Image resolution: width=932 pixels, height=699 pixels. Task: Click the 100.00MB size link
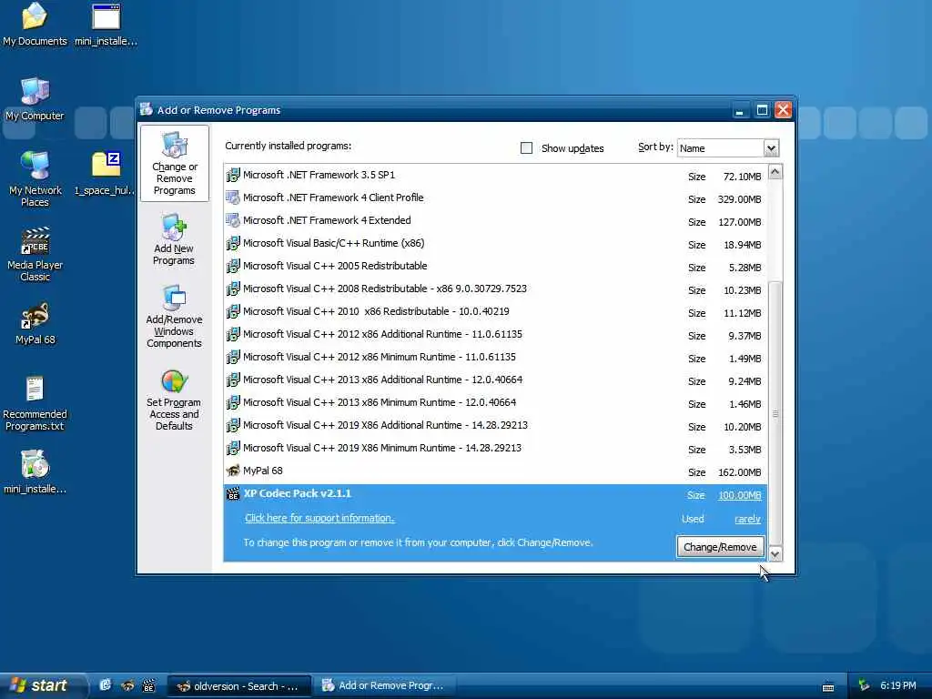pyautogui.click(x=739, y=495)
